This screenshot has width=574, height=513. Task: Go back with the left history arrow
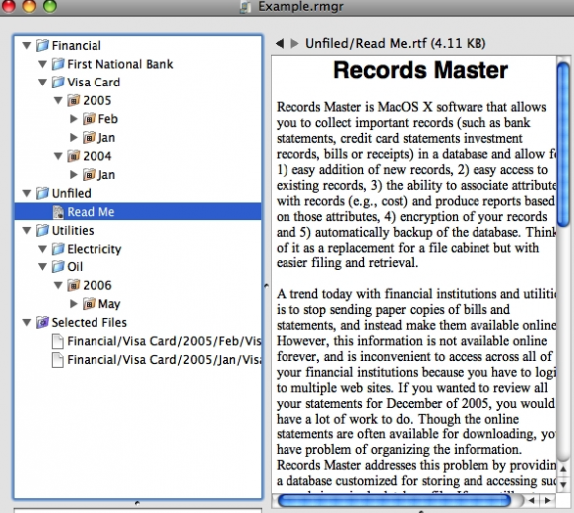(x=280, y=44)
